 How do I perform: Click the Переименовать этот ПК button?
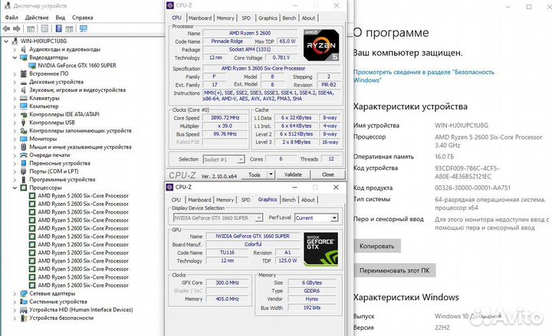[x=395, y=271]
